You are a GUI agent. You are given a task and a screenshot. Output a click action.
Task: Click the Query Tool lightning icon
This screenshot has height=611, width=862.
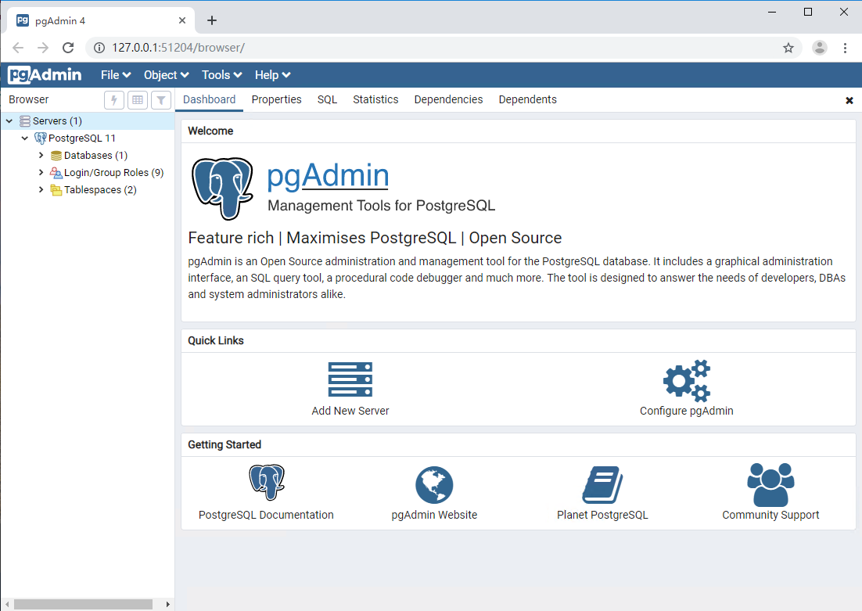pyautogui.click(x=113, y=100)
